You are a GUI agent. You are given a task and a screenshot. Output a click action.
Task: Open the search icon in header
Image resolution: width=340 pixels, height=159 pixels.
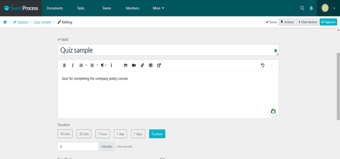tap(302, 8)
